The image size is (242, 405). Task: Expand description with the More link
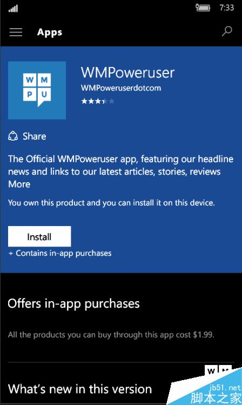point(19,184)
